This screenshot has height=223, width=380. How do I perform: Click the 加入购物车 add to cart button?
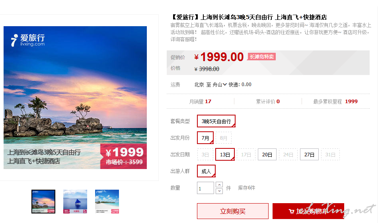click(308, 211)
